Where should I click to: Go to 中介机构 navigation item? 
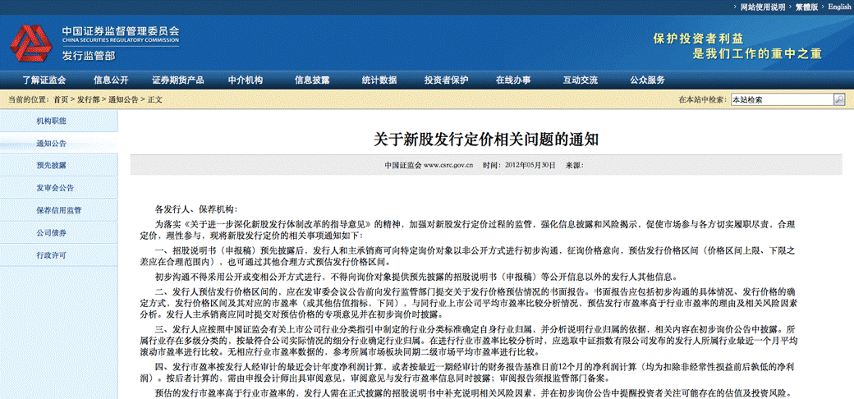[x=245, y=80]
